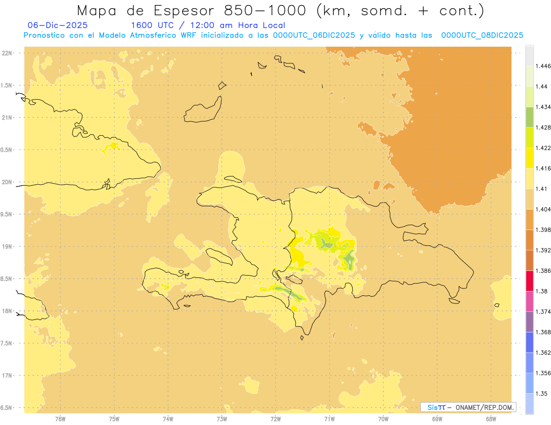Click the '22N' latitude label
Image resolution: width=551 pixels, height=425 pixels.
point(7,53)
